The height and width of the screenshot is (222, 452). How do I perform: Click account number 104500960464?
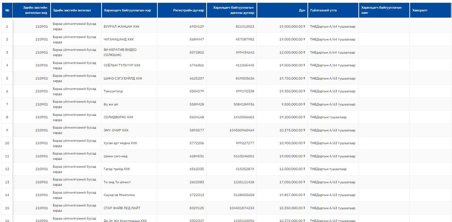tap(242, 130)
